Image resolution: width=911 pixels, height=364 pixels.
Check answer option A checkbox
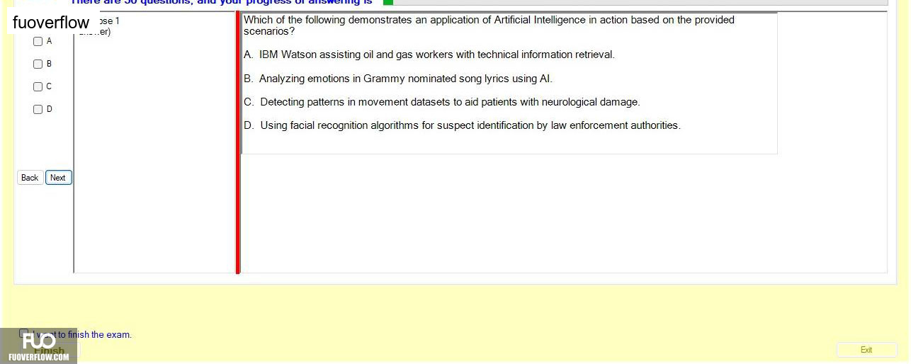tap(38, 41)
